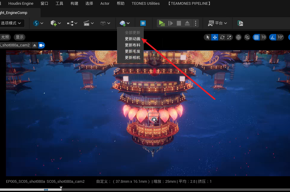Open play options three-dot menu

196,23
